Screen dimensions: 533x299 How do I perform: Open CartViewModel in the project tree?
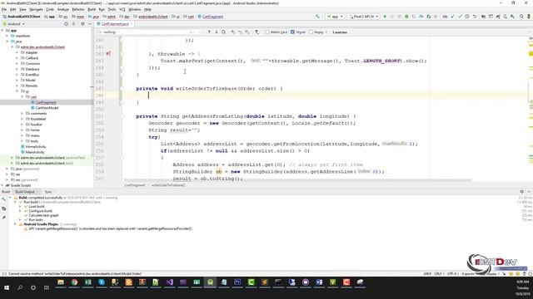coord(47,108)
